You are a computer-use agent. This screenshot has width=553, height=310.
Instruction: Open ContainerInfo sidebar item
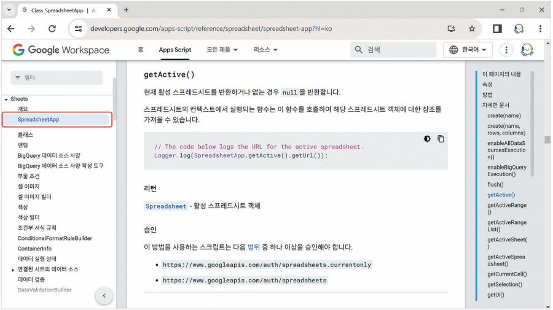(34, 249)
